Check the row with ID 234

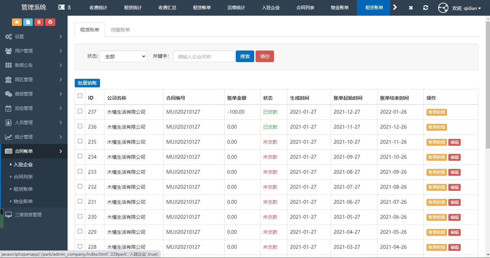click(80, 156)
